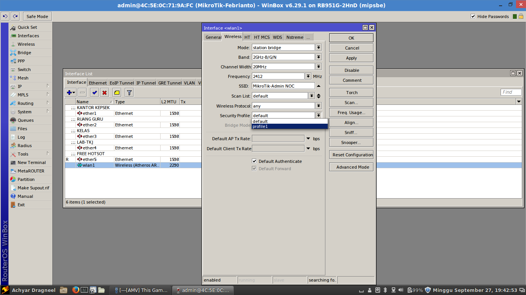Viewport: 526px width, 295px height.
Task: Click the Advanced Mode button
Action: coord(351,167)
